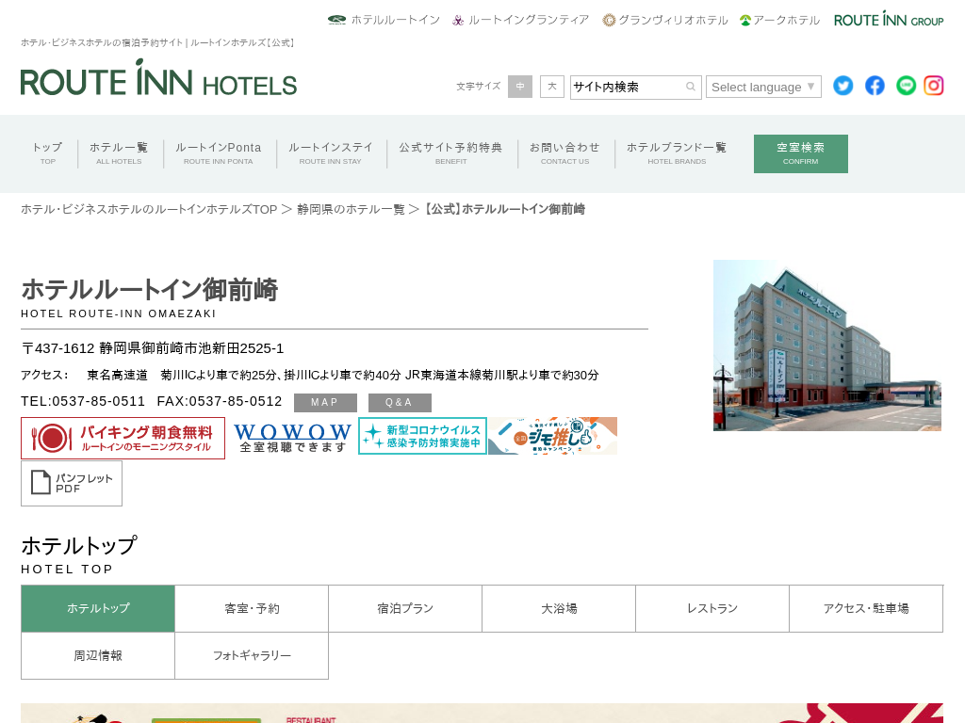Click the 新型コロナウイルス感染予防対策 banner
This screenshot has height=723, width=965.
423,436
